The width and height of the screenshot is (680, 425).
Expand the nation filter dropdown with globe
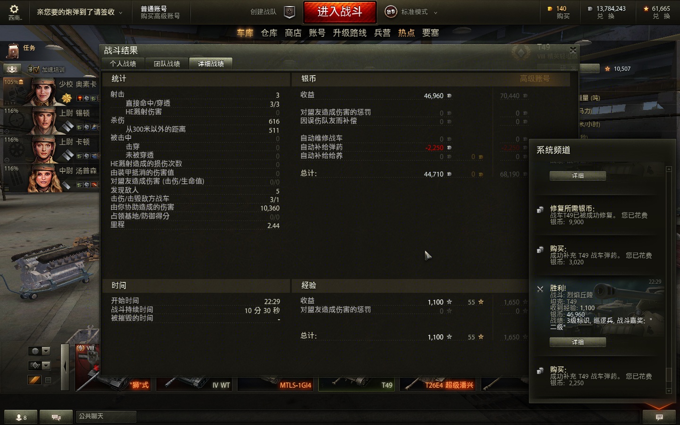[39, 351]
